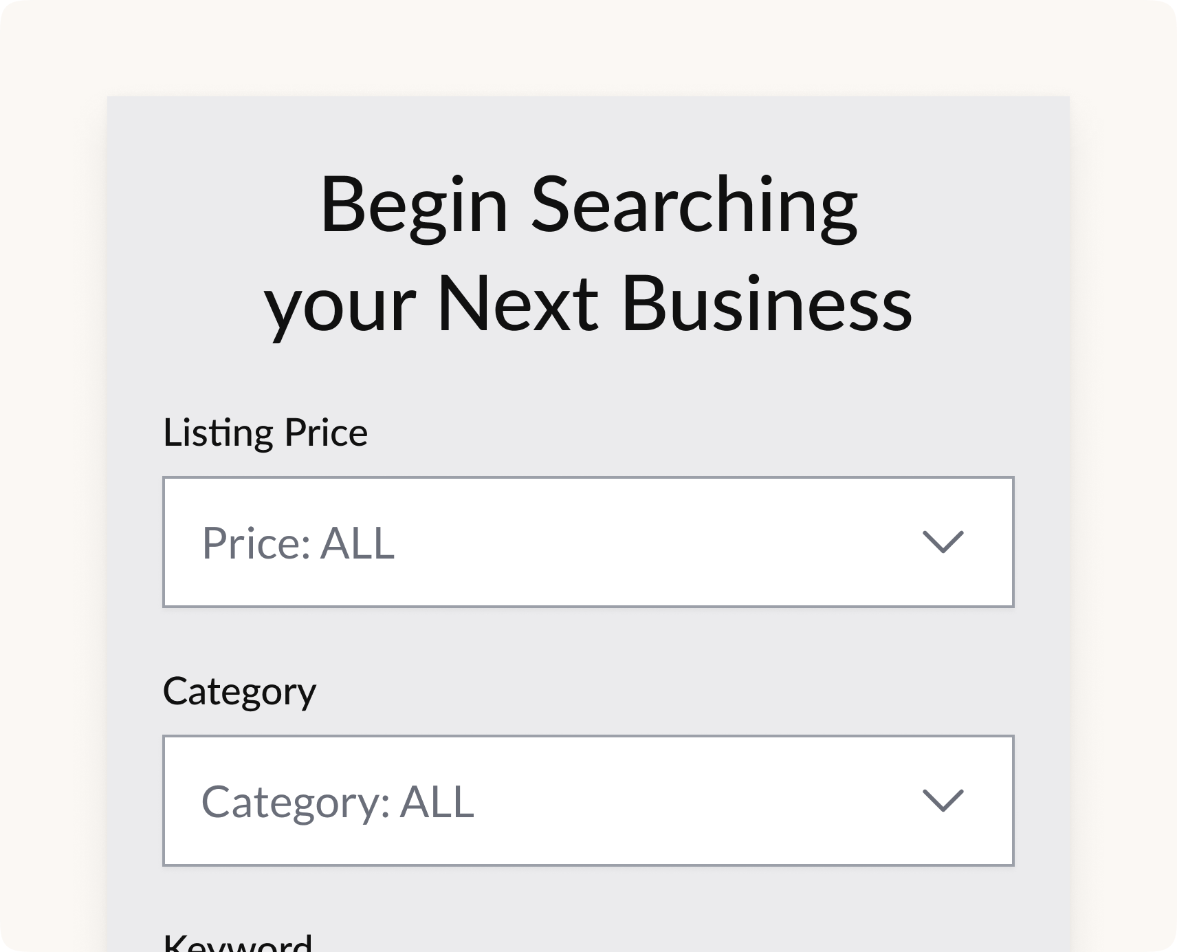This screenshot has height=952, width=1177.
Task: Click the word "Begin" in the heading
Action: [x=414, y=206]
